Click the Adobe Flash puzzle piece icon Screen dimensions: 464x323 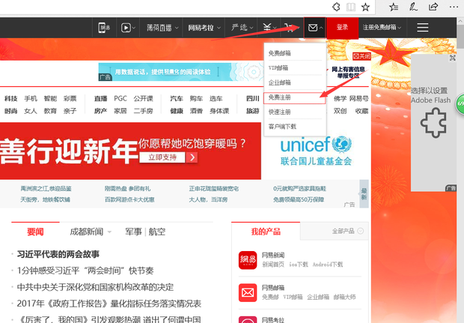tap(433, 122)
